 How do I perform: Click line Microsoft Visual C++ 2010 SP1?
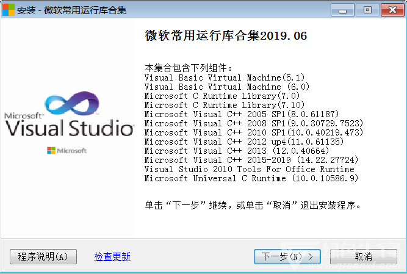[254, 132]
